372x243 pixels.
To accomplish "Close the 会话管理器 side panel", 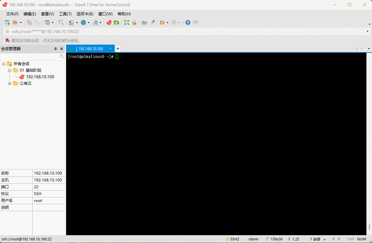I will point(62,49).
